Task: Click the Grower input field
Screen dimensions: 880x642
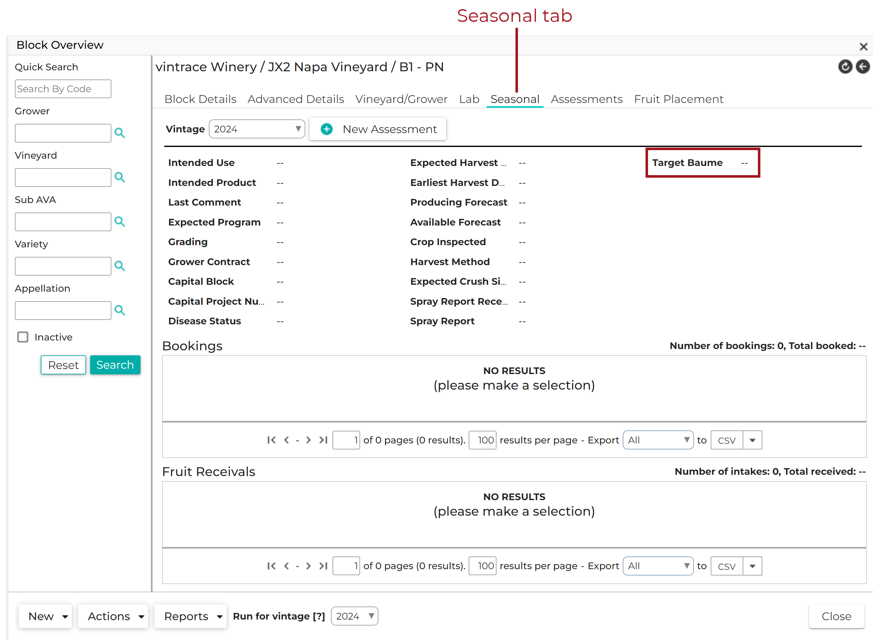Action: tap(63, 133)
